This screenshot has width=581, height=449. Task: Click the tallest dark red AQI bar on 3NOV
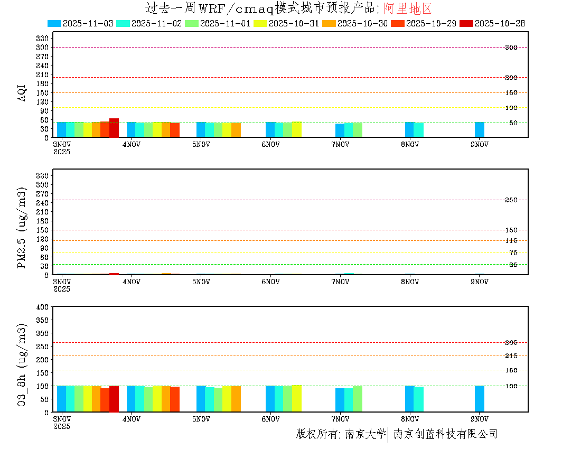114,128
